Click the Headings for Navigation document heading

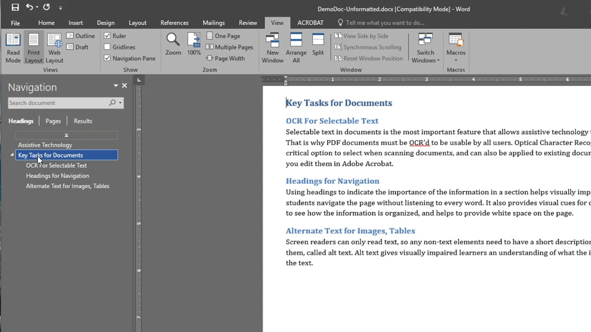click(x=332, y=181)
